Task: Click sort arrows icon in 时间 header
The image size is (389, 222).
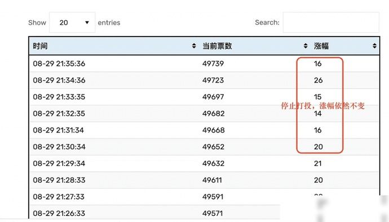Action: (x=194, y=46)
